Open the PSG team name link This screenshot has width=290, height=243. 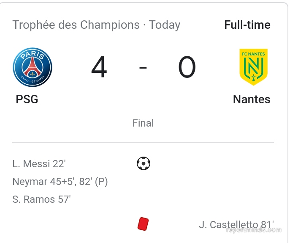27,99
